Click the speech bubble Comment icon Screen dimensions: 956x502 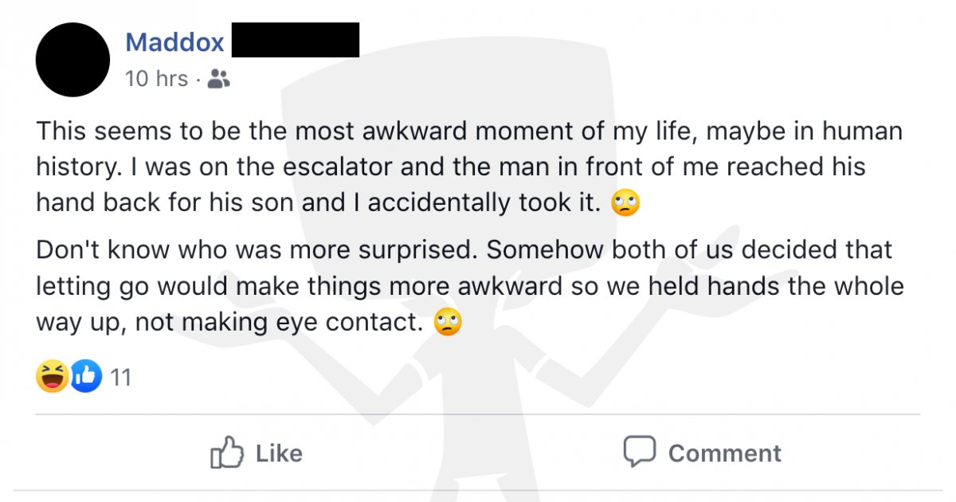639,452
